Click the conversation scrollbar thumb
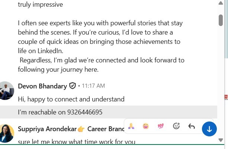The width and height of the screenshot is (228, 149). [221, 19]
